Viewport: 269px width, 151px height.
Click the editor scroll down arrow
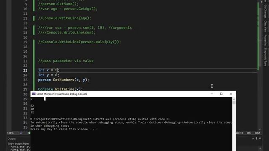tap(260, 129)
